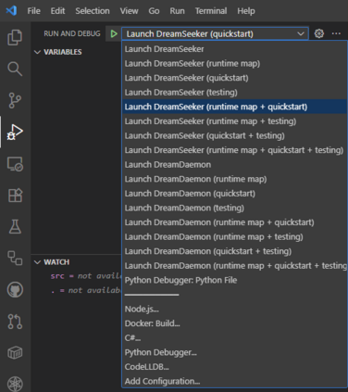The width and height of the screenshot is (348, 392).
Task: Click the atom-shaped icon in activity bar
Action: pyautogui.click(x=15, y=384)
